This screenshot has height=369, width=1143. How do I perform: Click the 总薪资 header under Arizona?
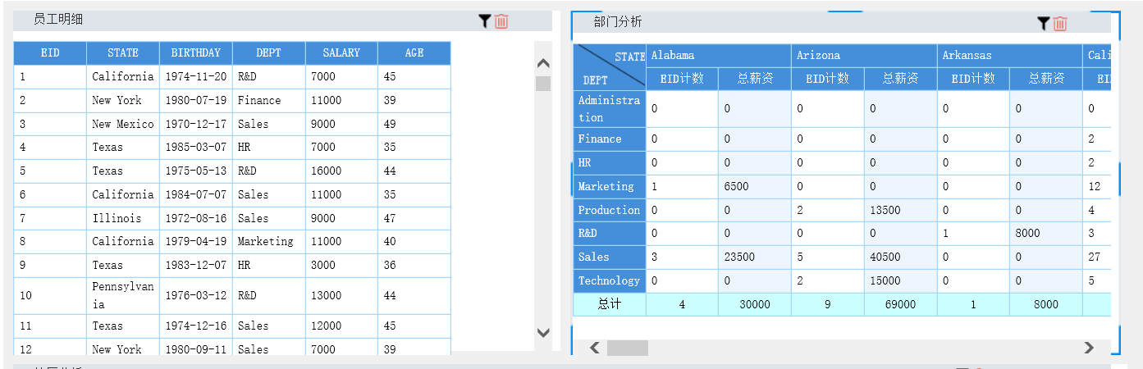tap(900, 79)
